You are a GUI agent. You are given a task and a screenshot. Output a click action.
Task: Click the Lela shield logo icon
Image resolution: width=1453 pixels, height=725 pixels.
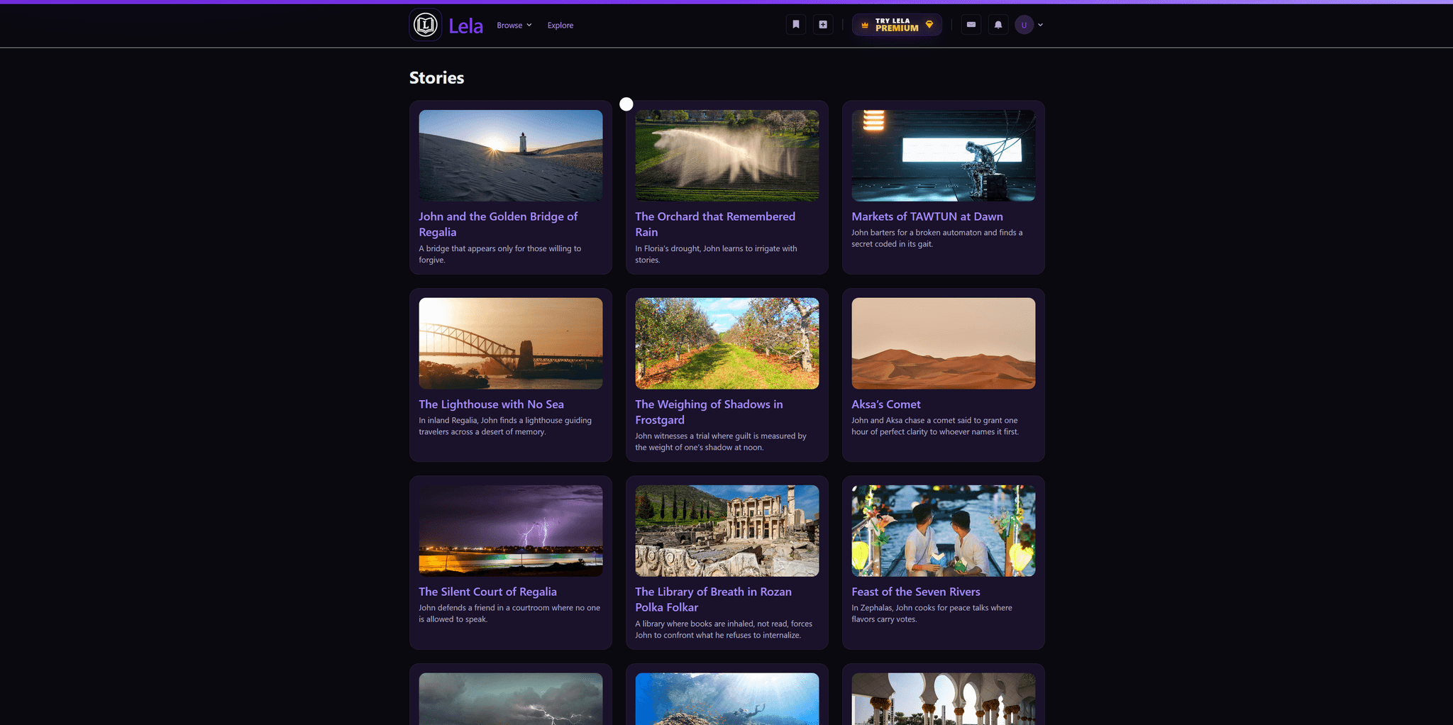tap(425, 24)
